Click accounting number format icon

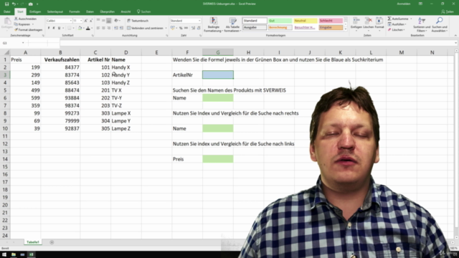coord(173,28)
